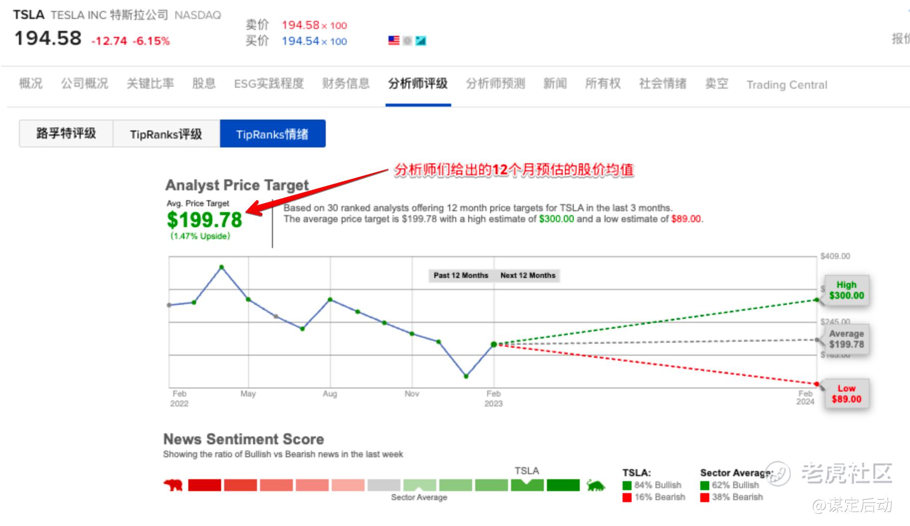
Task: Click the grey neutral sentiment segment
Action: [x=384, y=485]
